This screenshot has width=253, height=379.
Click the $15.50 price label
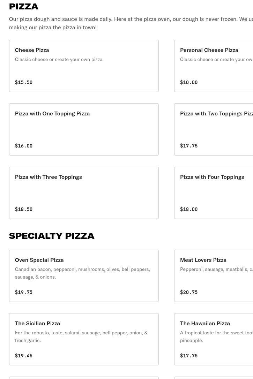pyautogui.click(x=23, y=83)
